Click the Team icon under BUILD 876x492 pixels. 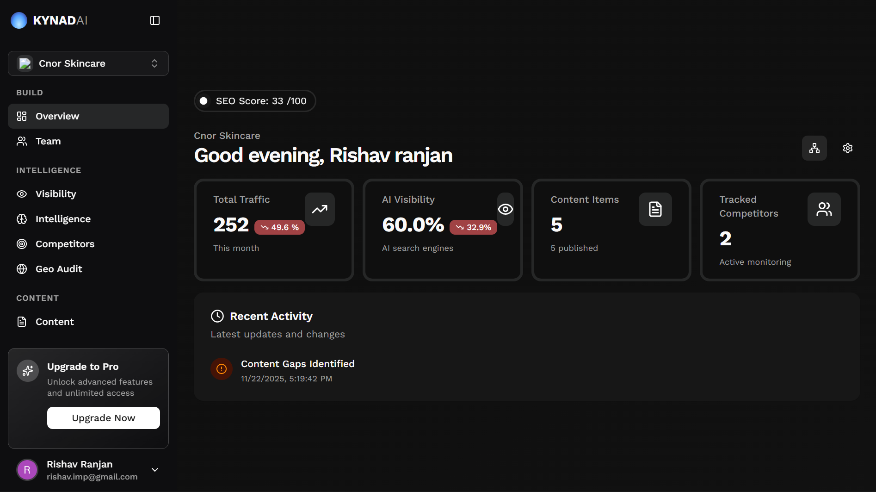22,141
